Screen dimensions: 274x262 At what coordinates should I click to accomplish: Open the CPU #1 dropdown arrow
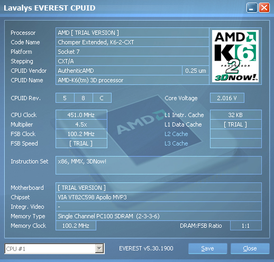pos(99,248)
